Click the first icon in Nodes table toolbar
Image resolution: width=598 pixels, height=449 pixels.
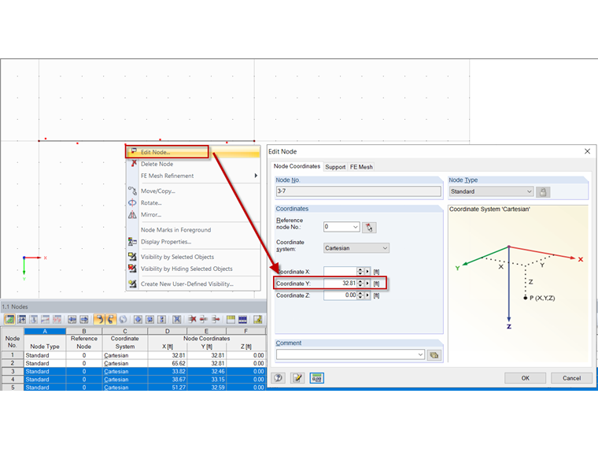point(9,319)
